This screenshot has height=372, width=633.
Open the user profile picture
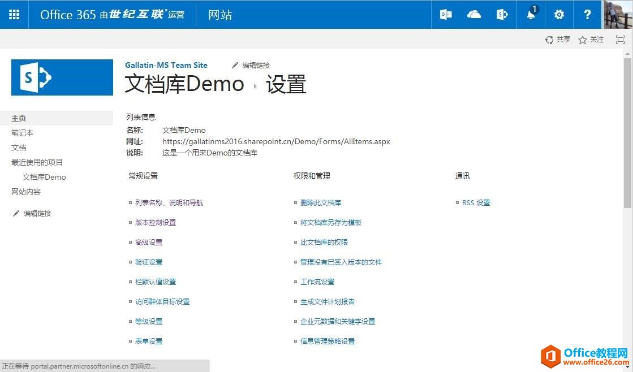[x=618, y=15]
